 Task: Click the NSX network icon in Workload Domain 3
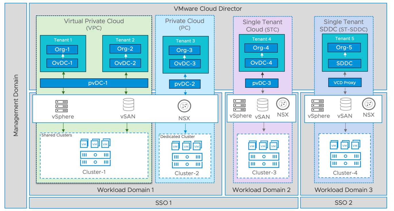click(368, 104)
